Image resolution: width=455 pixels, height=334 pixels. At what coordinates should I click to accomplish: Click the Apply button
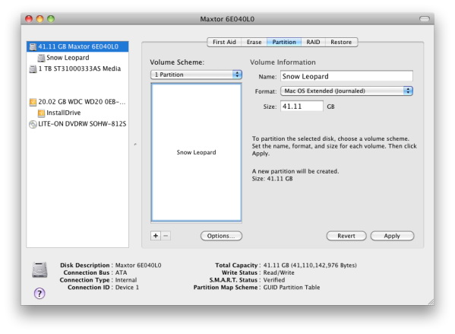(392, 236)
